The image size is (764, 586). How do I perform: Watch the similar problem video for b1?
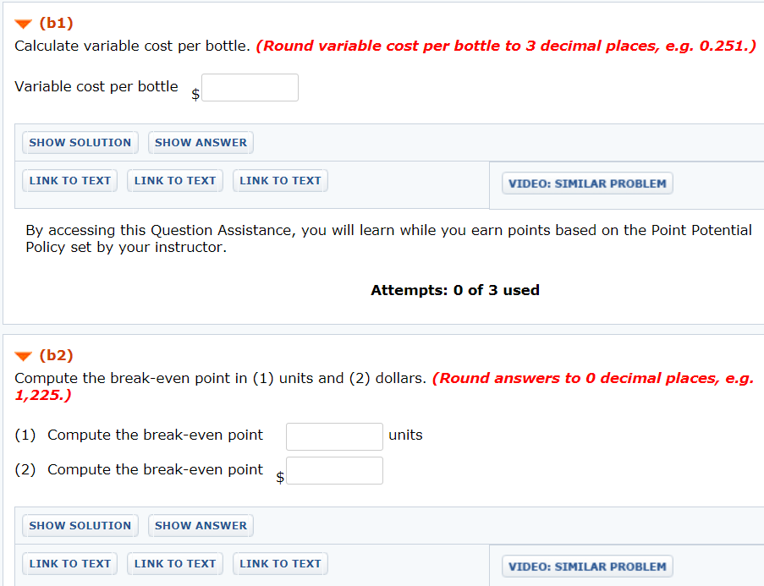click(587, 183)
